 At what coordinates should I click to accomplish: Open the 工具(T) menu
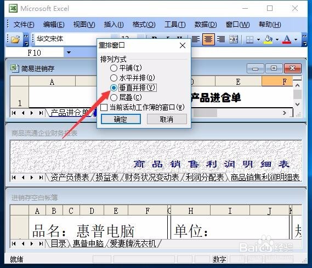175,25
